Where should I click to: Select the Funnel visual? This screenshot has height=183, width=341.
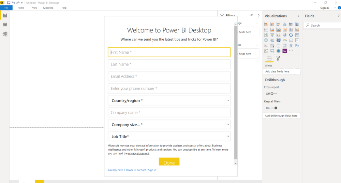click(x=272, y=35)
